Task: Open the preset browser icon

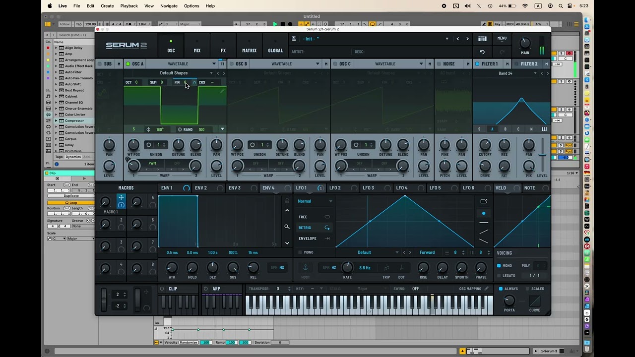Action: tap(482, 39)
